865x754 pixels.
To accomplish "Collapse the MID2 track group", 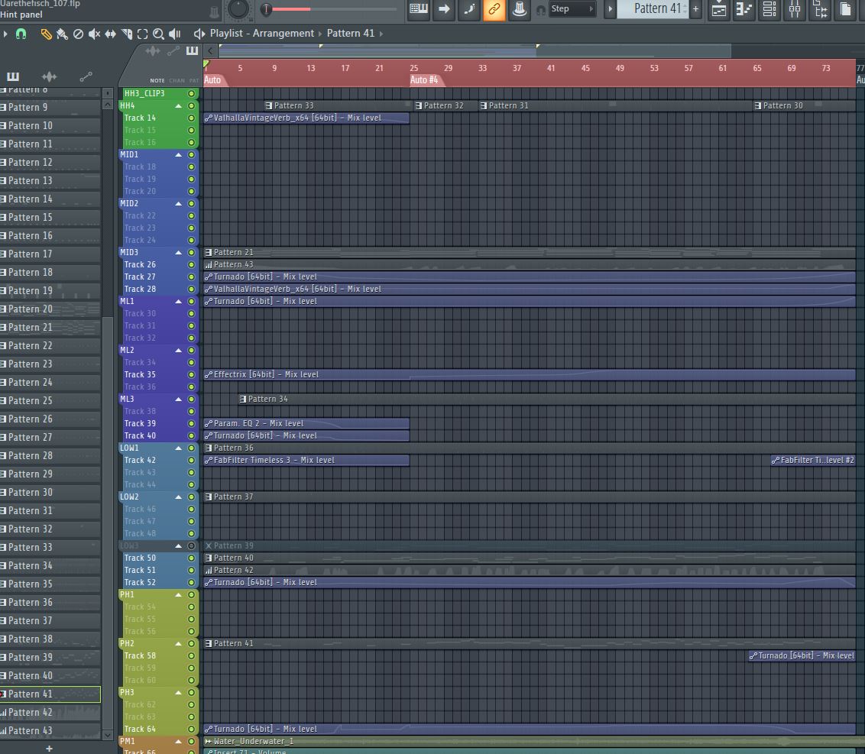I will 178,203.
